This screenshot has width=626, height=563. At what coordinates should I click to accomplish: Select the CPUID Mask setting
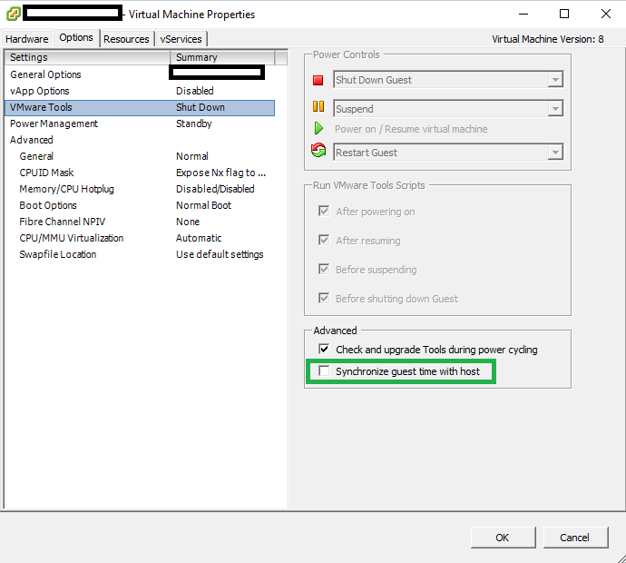[x=140, y=173]
